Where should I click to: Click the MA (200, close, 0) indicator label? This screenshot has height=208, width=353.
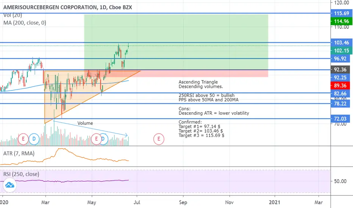(x=25, y=23)
